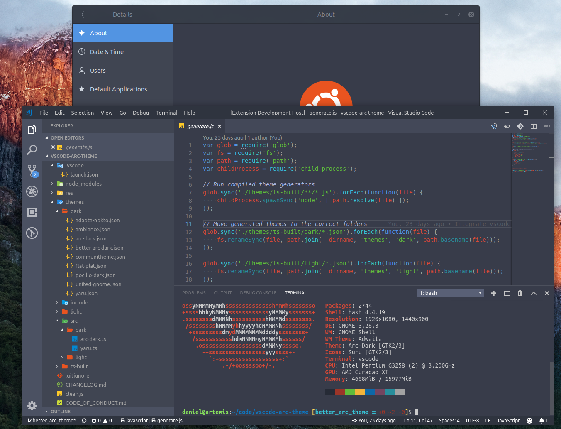Screen dimensions: 561x429
Task: Kill the terminal with trash icon
Action: tap(520, 293)
